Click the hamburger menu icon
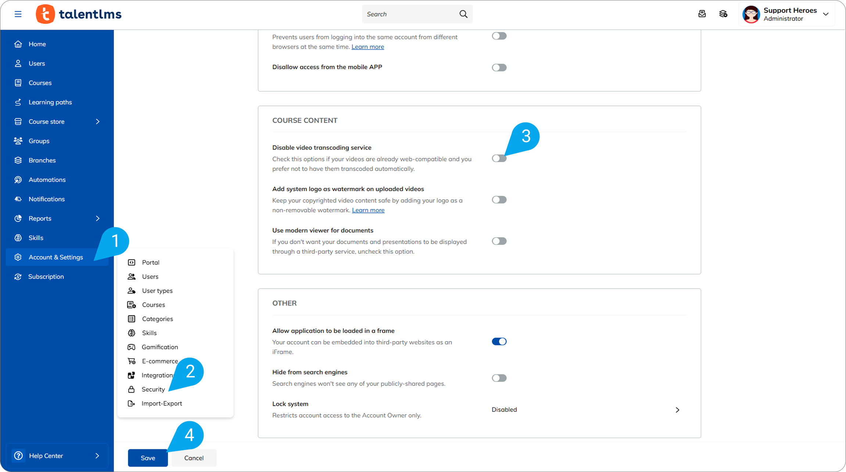The image size is (846, 472). click(x=18, y=14)
